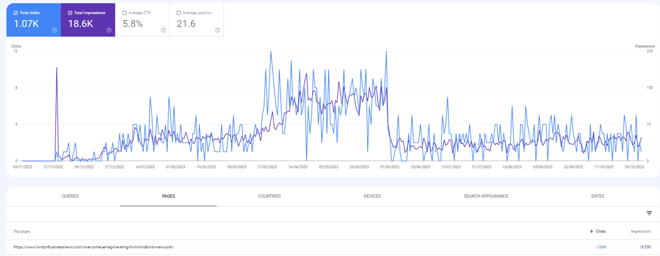Viewport: 660px width, 256px height.
Task: Uncheck the Total impressions checkbox
Action: (x=71, y=13)
